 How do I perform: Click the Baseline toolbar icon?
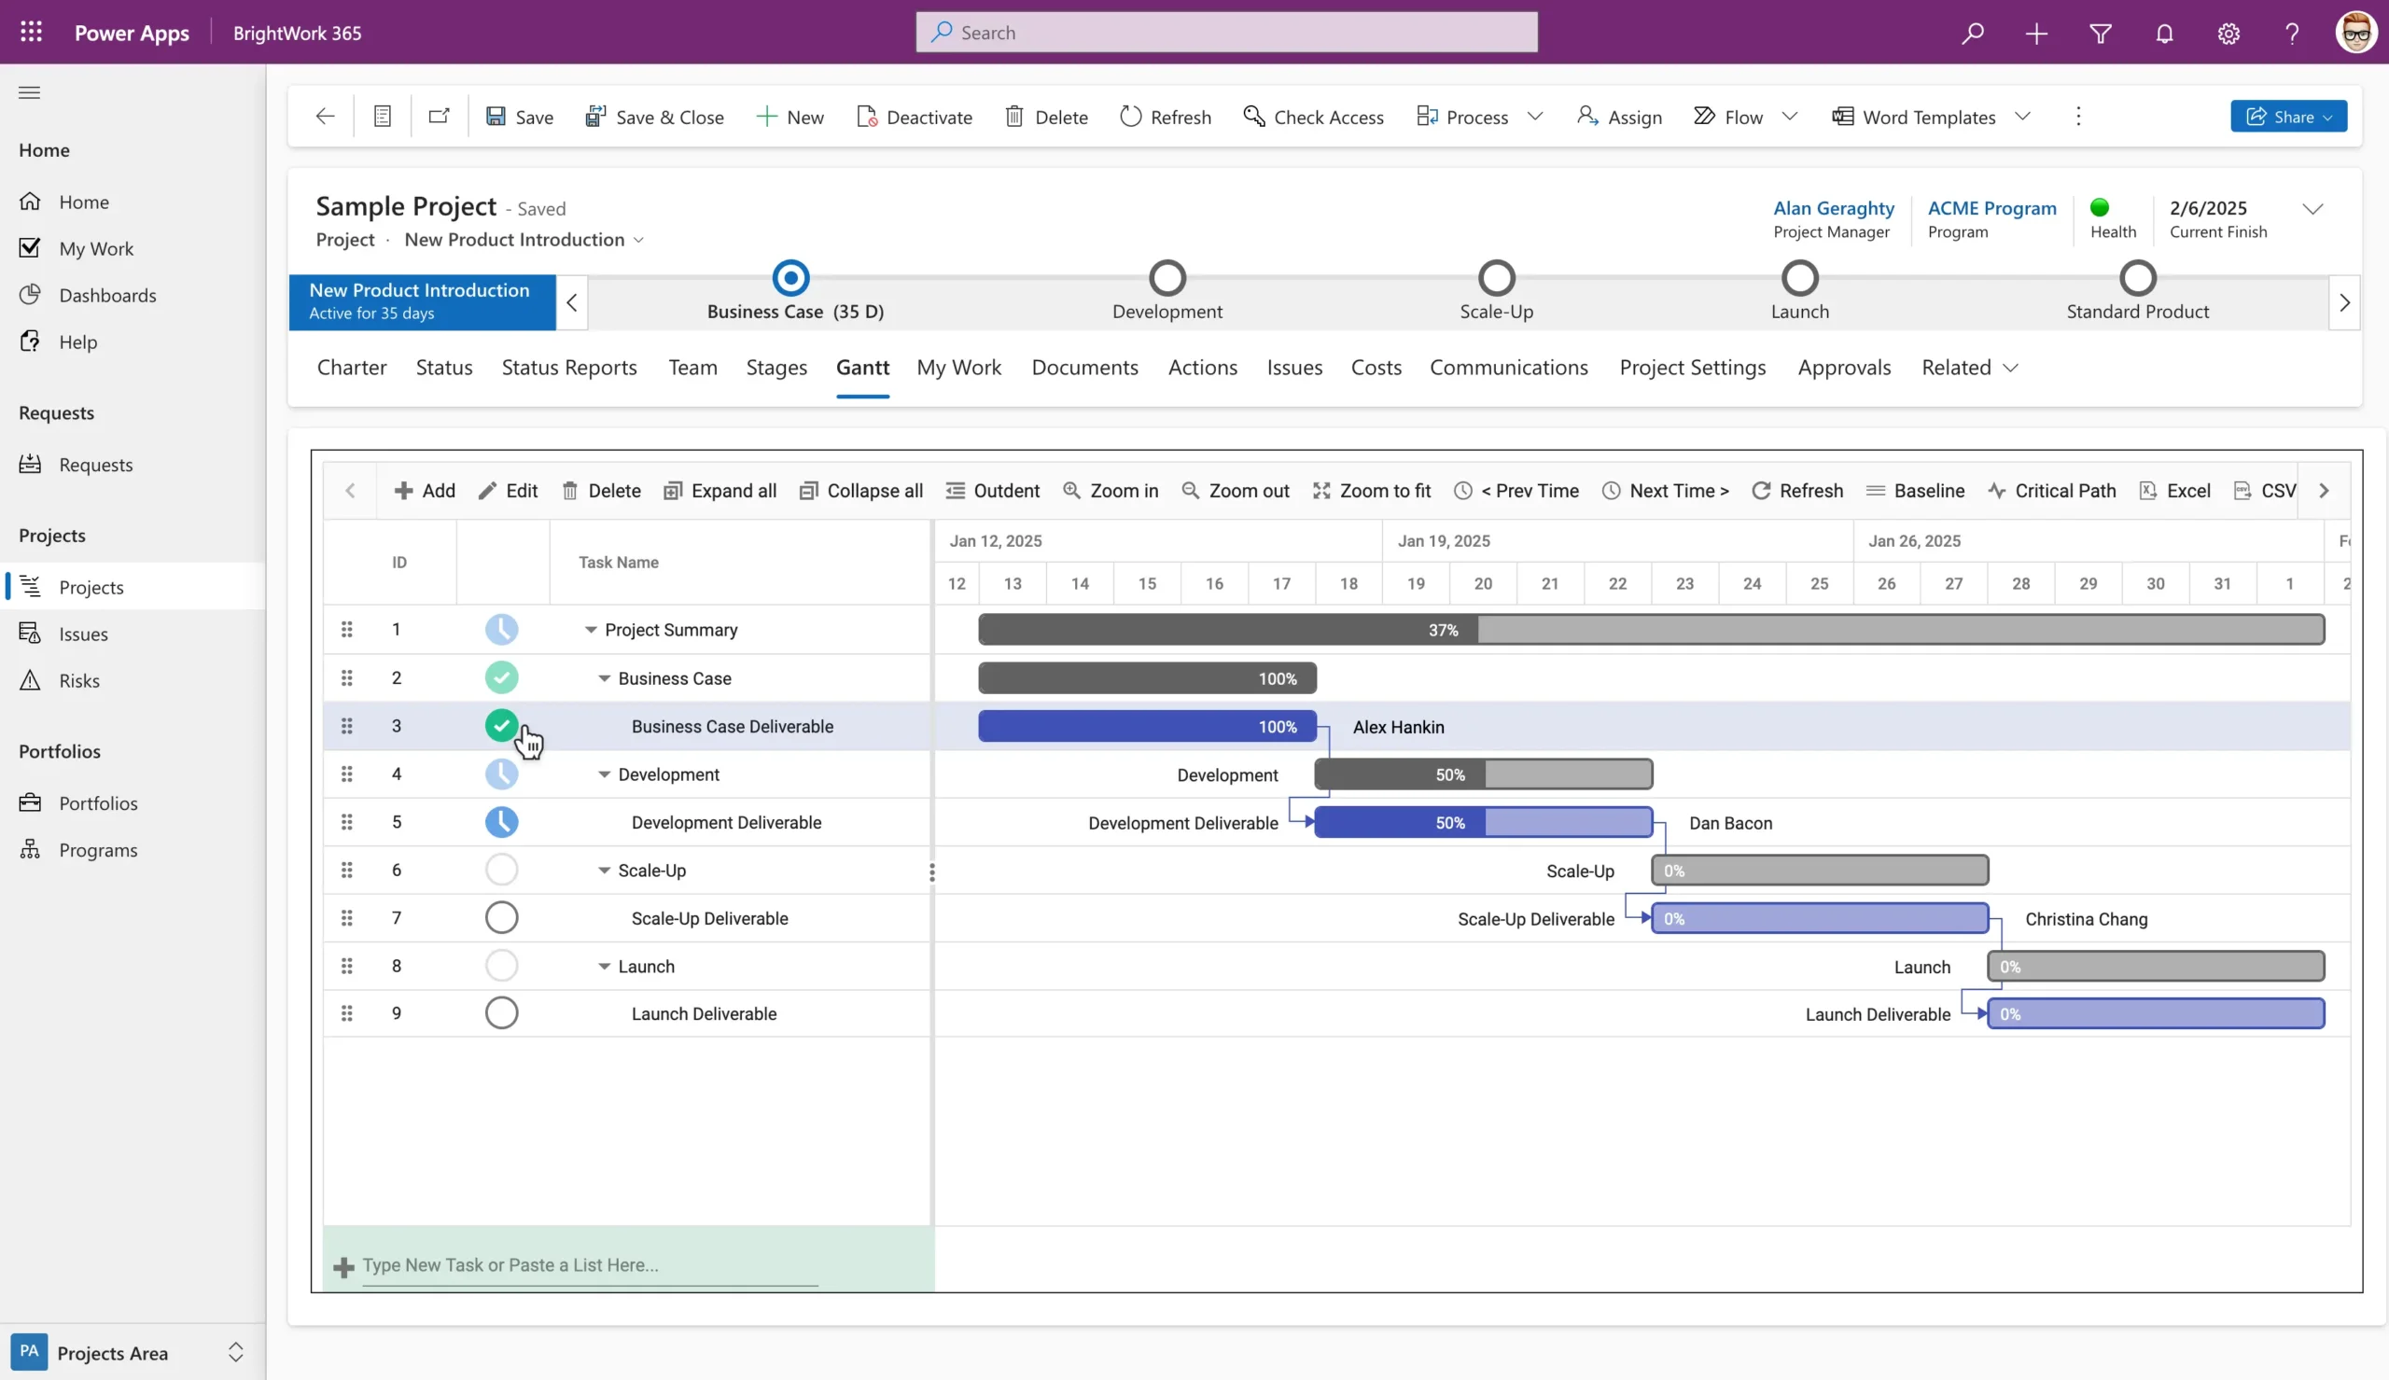(1875, 491)
